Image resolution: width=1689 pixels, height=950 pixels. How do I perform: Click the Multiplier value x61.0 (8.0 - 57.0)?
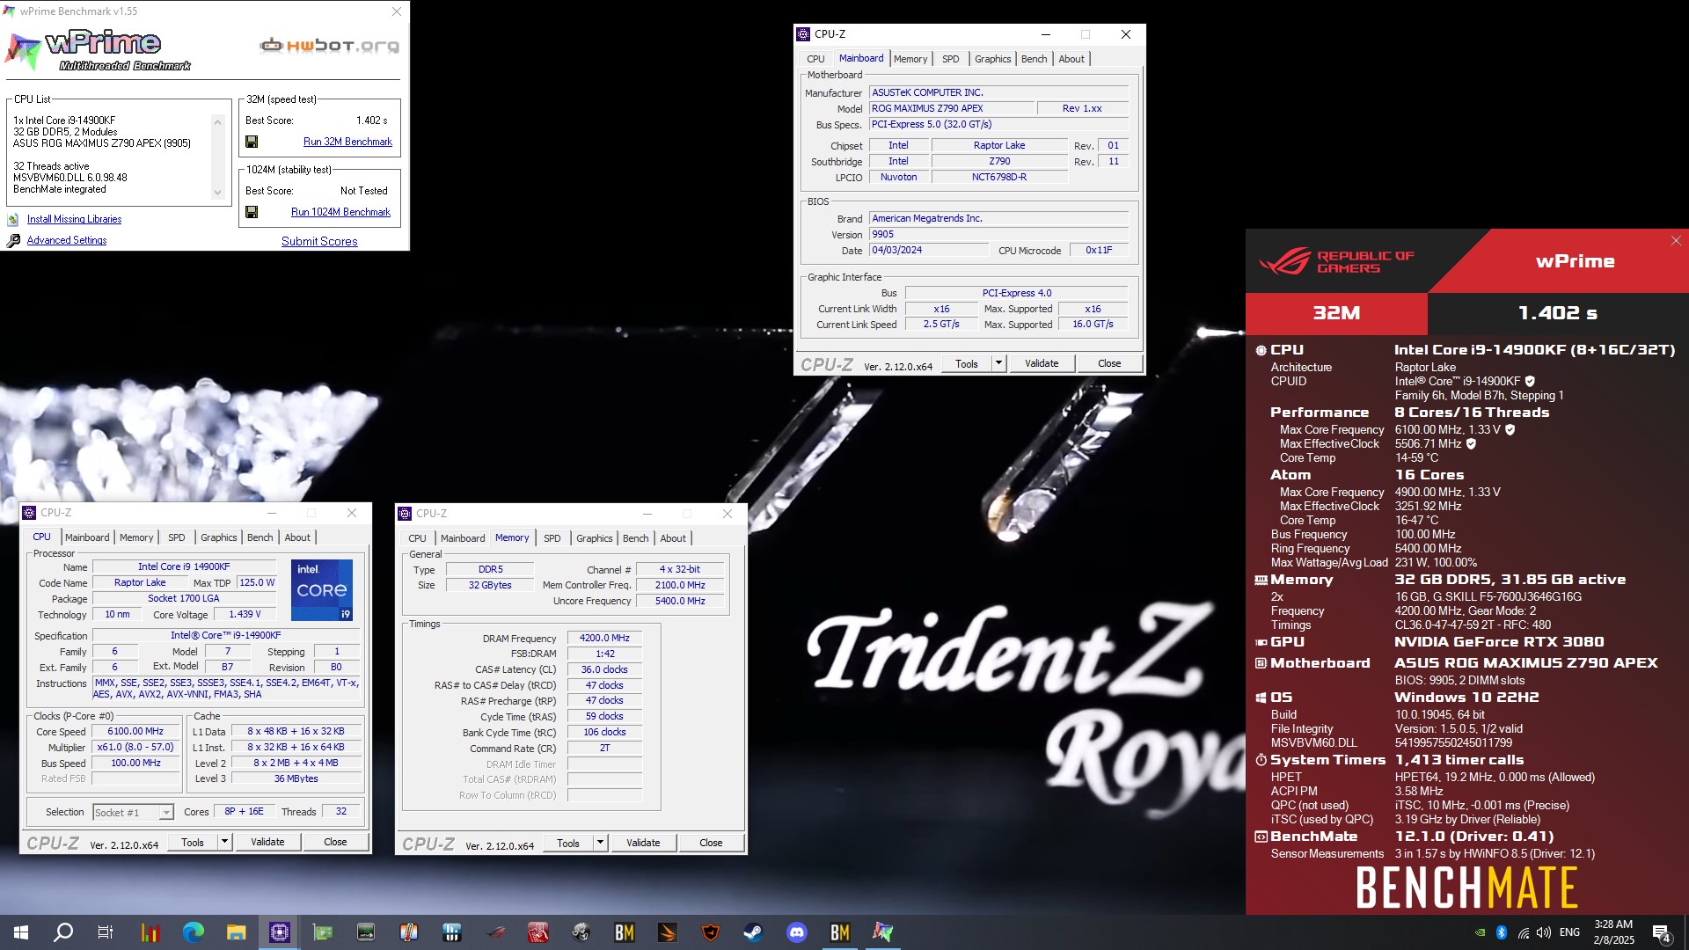[x=135, y=747]
